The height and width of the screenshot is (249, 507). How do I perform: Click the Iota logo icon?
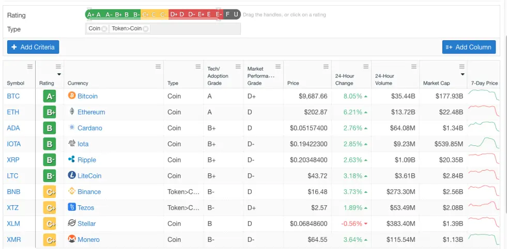pos(72,143)
